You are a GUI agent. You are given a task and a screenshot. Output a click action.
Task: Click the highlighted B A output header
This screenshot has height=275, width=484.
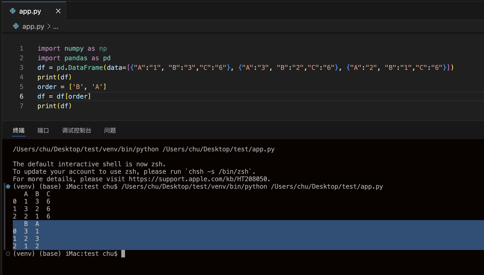click(32, 224)
